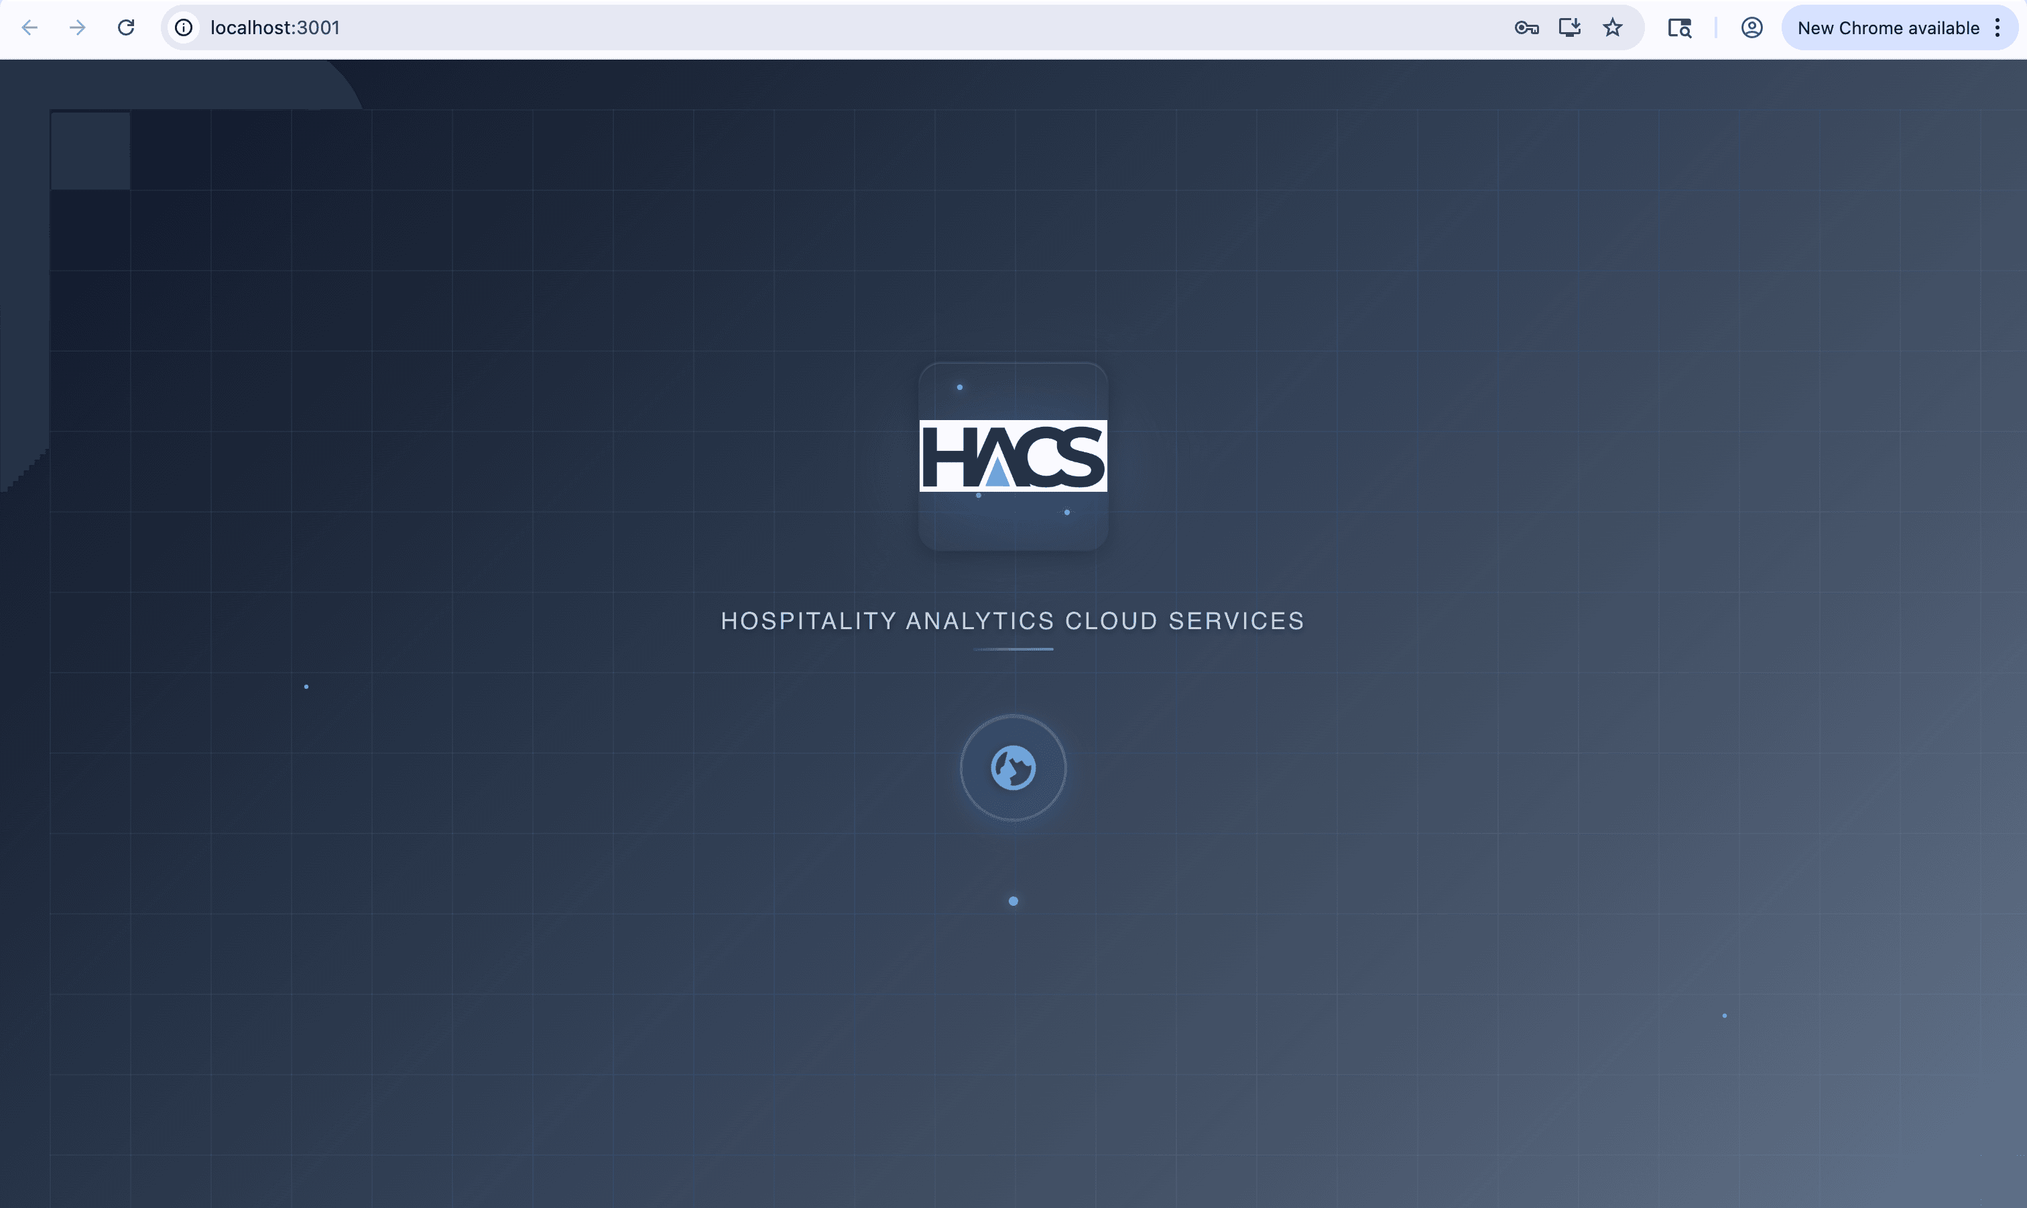View site information icon

click(184, 27)
